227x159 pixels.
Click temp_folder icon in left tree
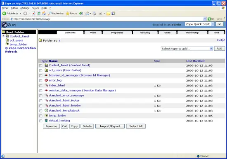[x=7, y=44]
